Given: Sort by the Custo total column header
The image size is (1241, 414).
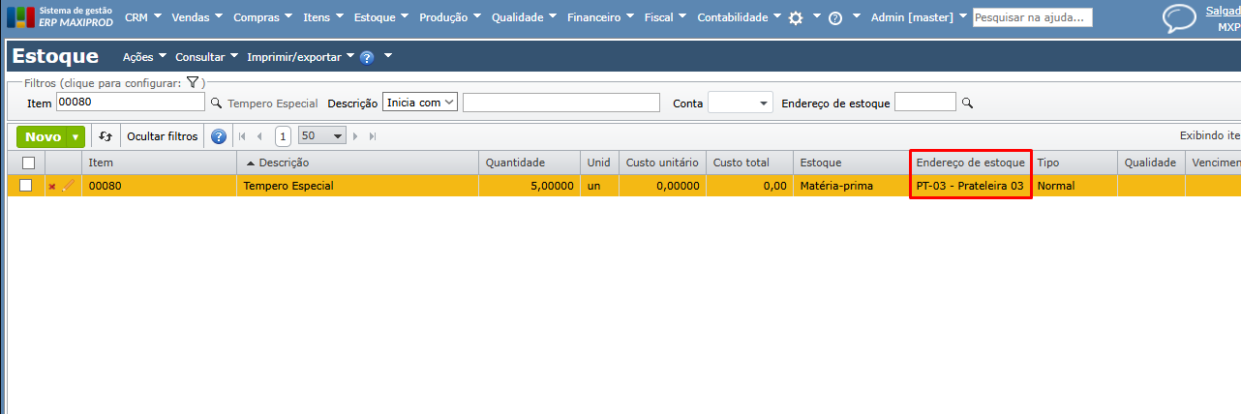Looking at the screenshot, I should tap(749, 163).
